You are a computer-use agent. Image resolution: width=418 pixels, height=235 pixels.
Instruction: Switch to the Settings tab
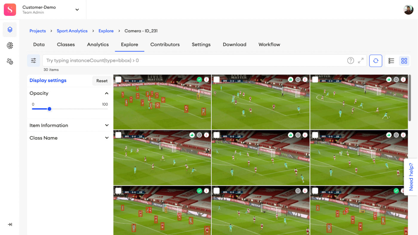pyautogui.click(x=201, y=44)
